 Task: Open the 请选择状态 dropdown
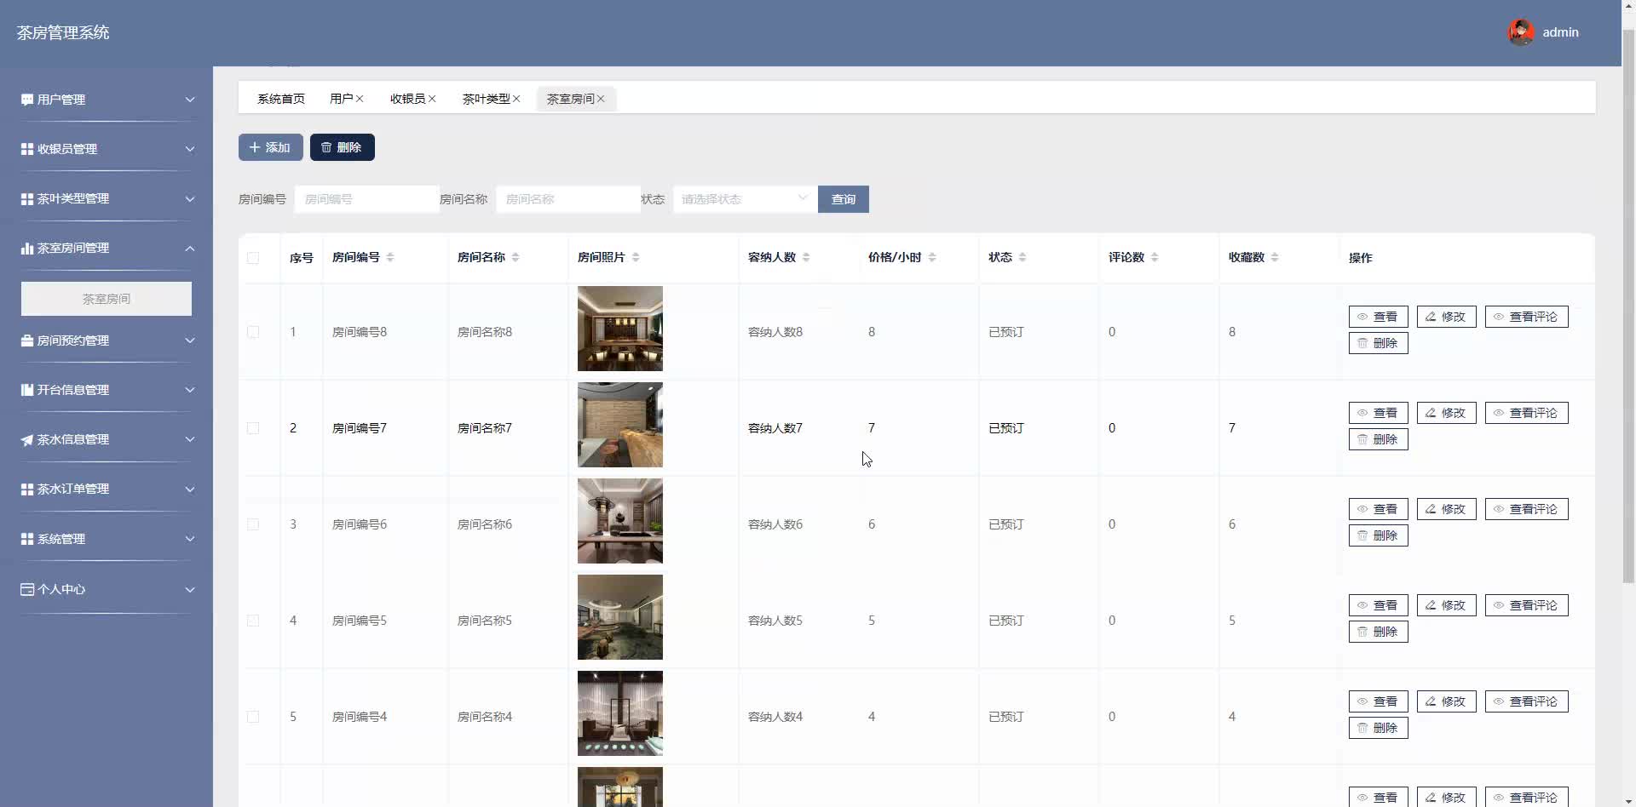pyautogui.click(x=745, y=199)
